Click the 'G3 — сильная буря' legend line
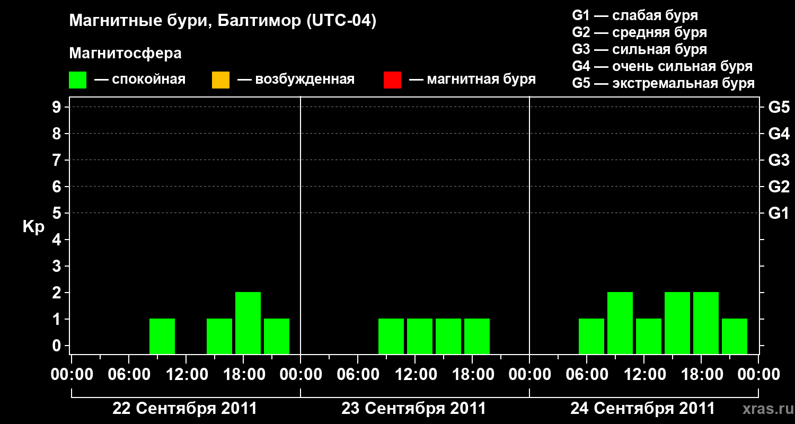This screenshot has width=795, height=424. (639, 49)
